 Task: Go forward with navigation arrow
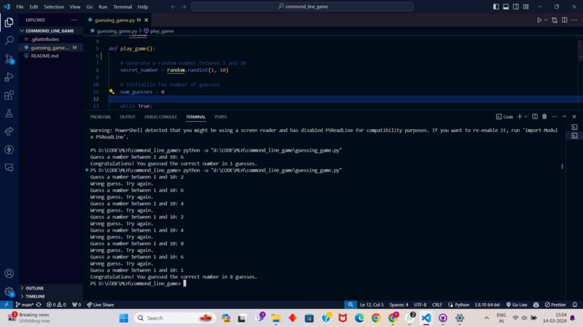pos(184,6)
